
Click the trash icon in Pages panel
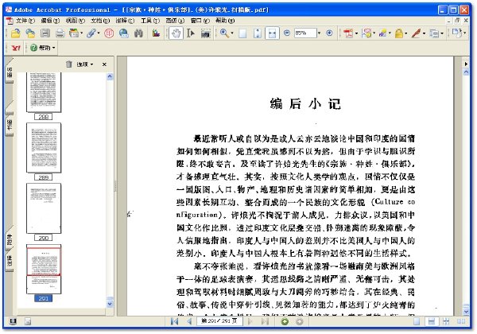coord(69,64)
